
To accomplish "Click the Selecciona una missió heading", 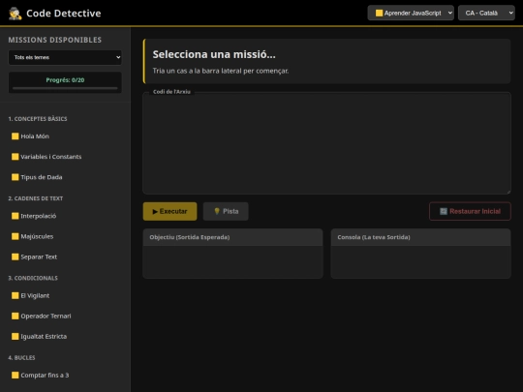I will tap(214, 54).
